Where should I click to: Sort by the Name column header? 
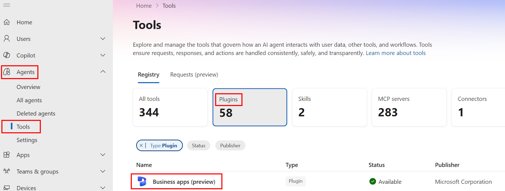coord(144,165)
